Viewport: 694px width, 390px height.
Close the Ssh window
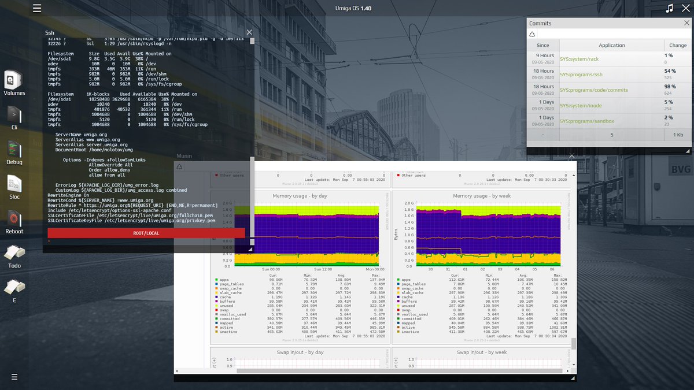click(x=249, y=33)
